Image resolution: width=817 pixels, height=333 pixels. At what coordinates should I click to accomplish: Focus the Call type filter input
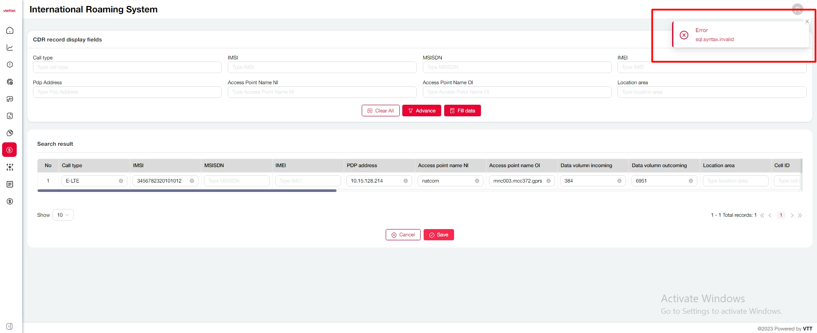click(127, 67)
